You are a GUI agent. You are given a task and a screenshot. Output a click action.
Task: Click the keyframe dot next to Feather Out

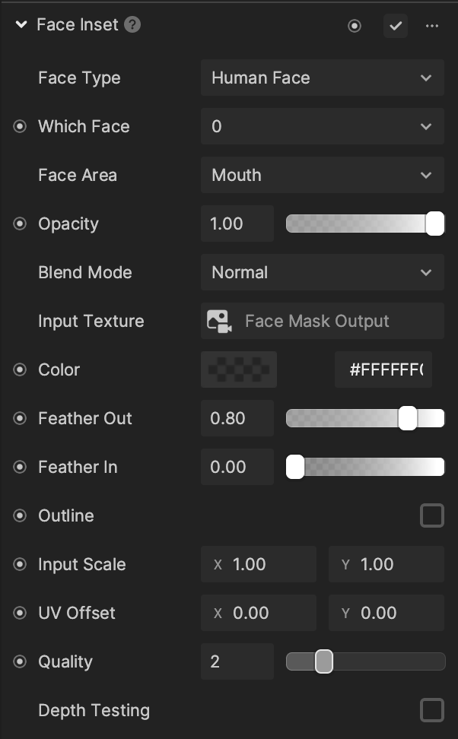point(19,418)
